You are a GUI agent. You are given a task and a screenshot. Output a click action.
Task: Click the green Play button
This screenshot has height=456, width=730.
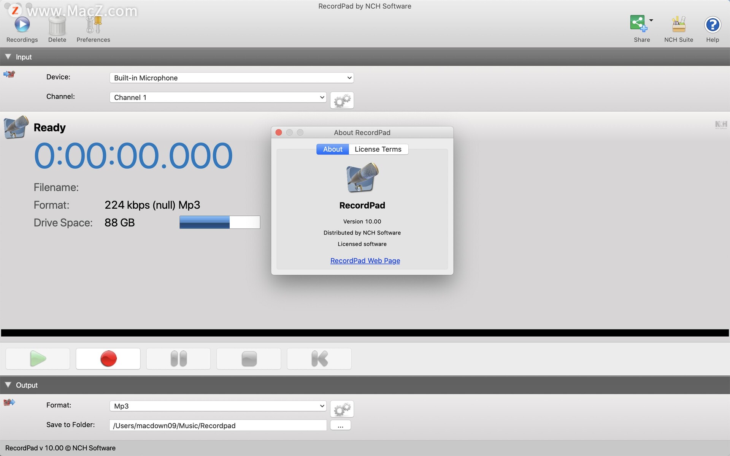pos(38,359)
